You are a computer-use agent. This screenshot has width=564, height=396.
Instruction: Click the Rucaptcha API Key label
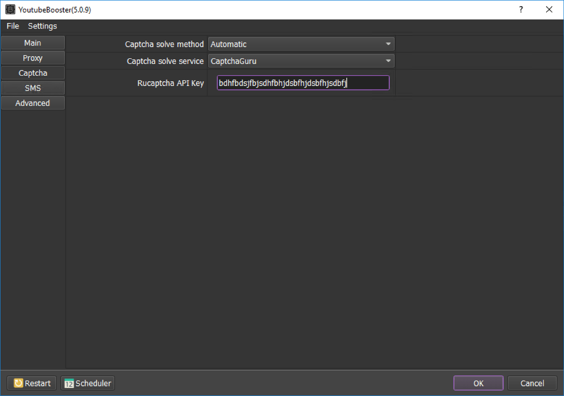[x=170, y=83]
